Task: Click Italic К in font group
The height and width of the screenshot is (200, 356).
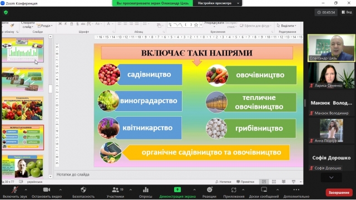Action: [x=66, y=24]
